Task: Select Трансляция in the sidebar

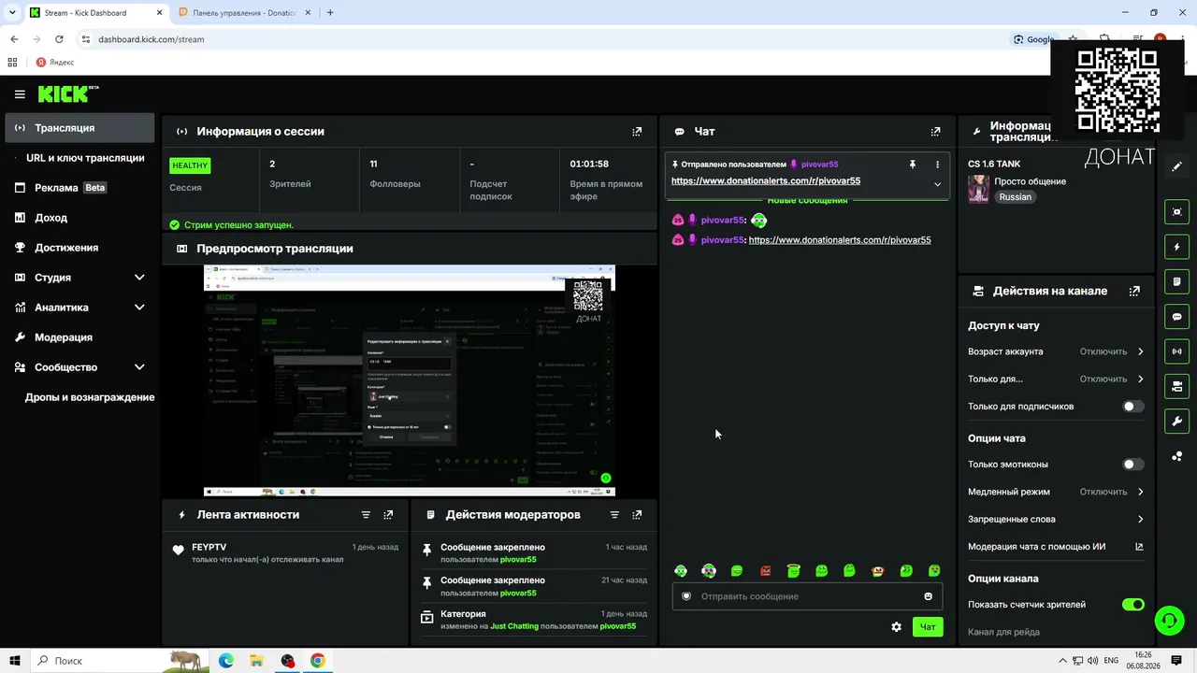Action: tap(79, 128)
